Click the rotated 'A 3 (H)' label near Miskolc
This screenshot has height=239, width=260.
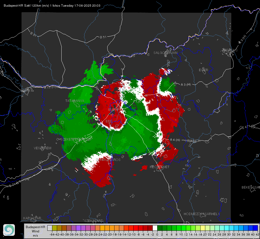point(242,40)
